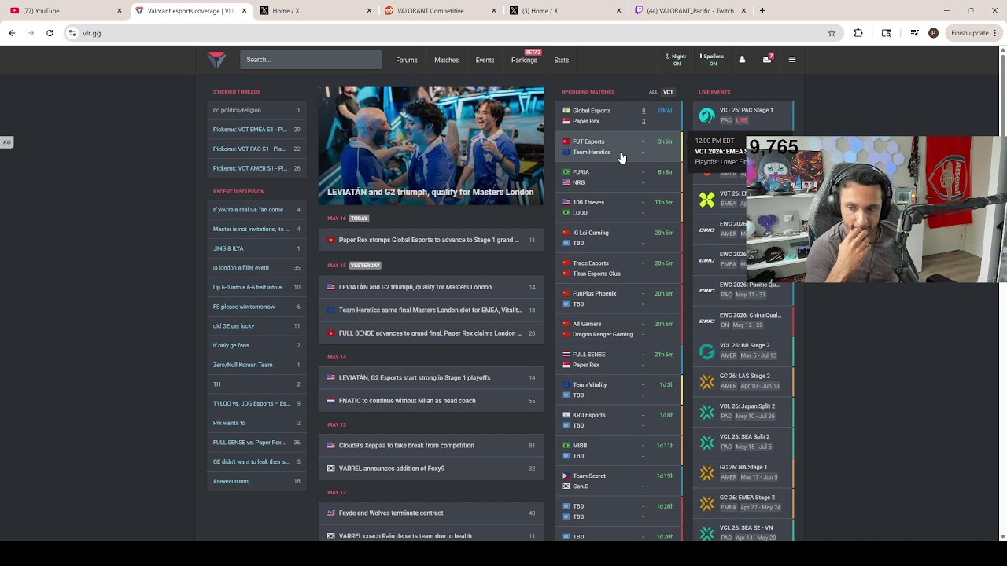Open Forums menu item
1007x566 pixels.
pos(407,60)
